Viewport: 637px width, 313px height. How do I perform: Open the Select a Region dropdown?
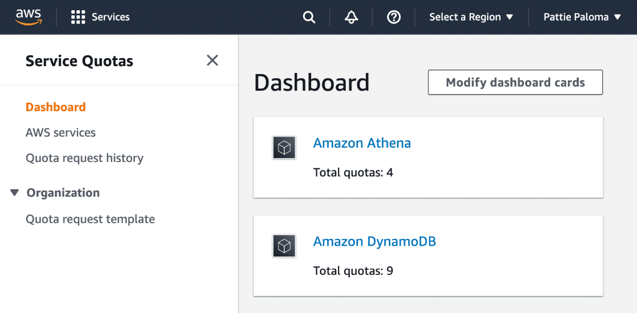471,17
